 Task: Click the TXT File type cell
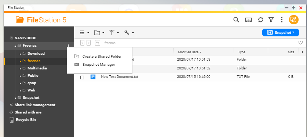pos(243,77)
